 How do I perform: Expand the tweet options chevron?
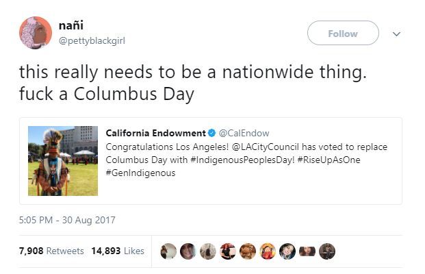396,34
